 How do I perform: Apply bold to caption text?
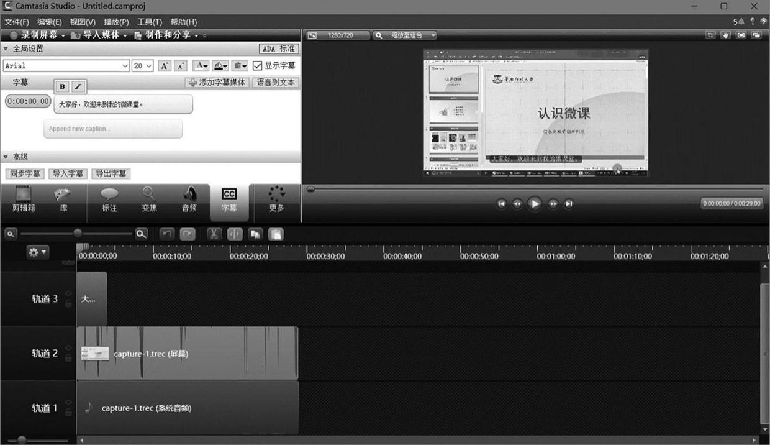pyautogui.click(x=62, y=86)
